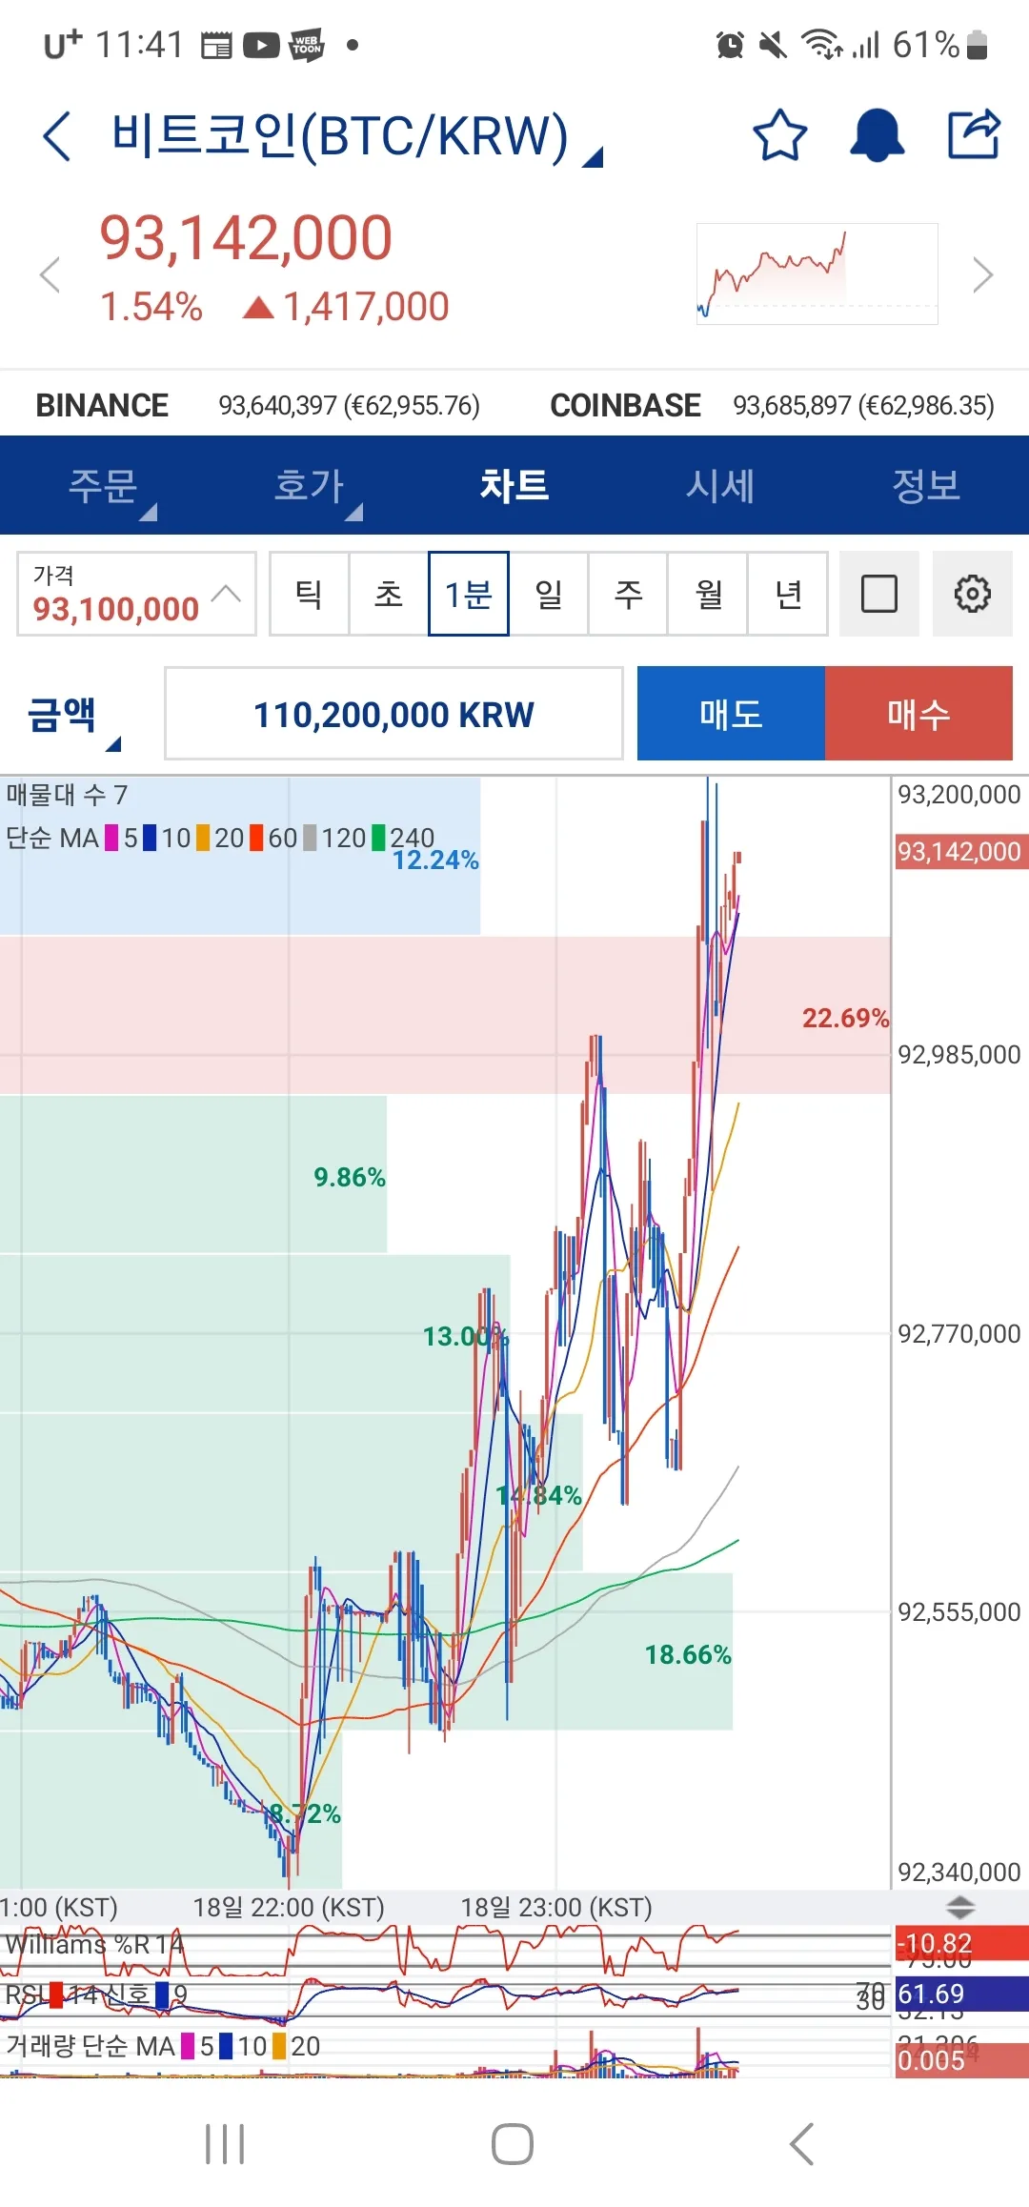Open the 시세 tab
The width and height of the screenshot is (1029, 2207).
[x=720, y=486]
